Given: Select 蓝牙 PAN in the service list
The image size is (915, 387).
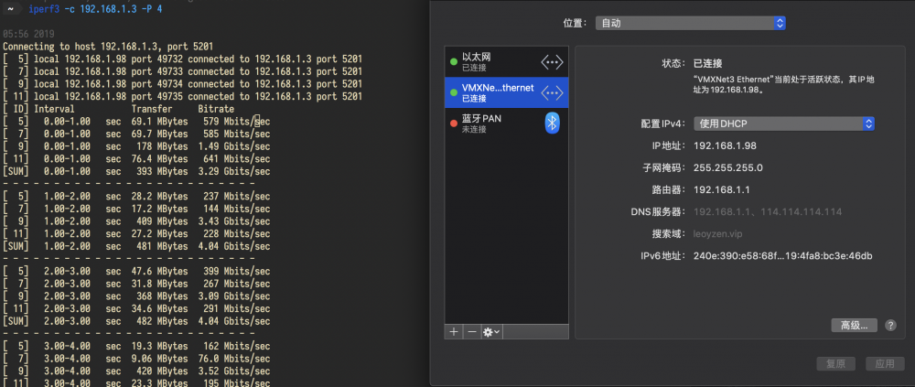Looking at the screenshot, I should 507,124.
